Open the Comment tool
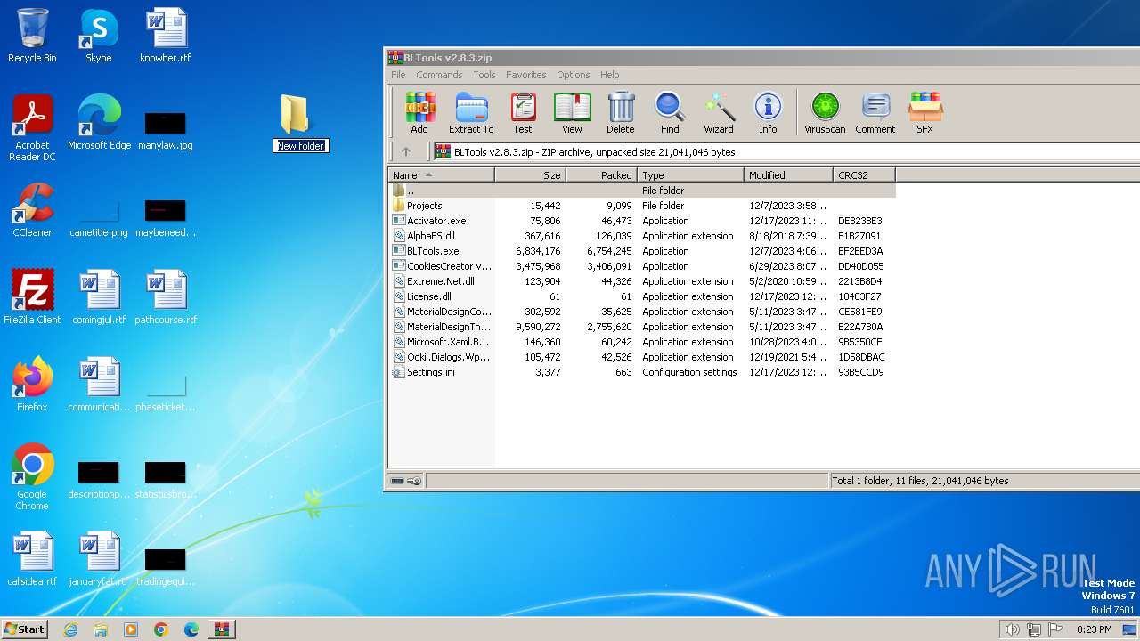Viewport: 1140px width, 641px height. [875, 113]
